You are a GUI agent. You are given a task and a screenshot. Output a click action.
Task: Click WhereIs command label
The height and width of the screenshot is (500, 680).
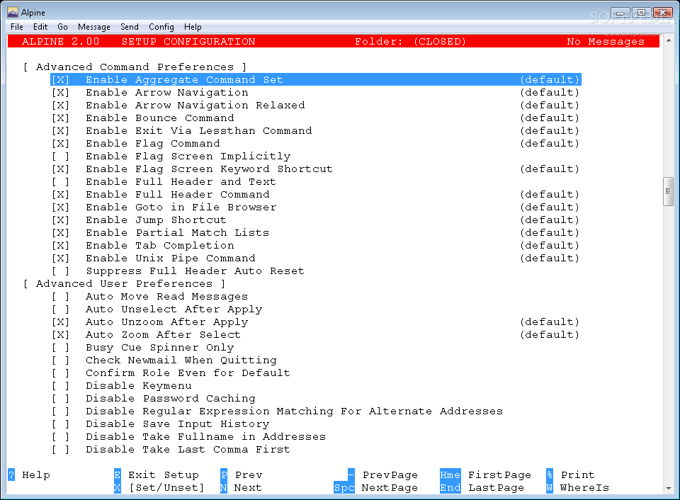coord(584,487)
